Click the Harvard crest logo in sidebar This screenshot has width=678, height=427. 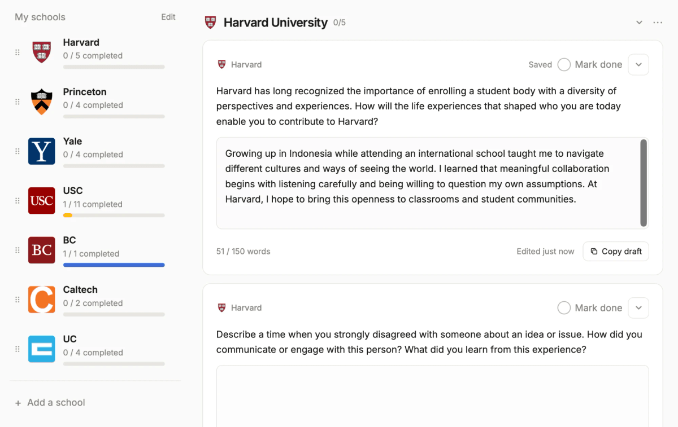coord(42,52)
